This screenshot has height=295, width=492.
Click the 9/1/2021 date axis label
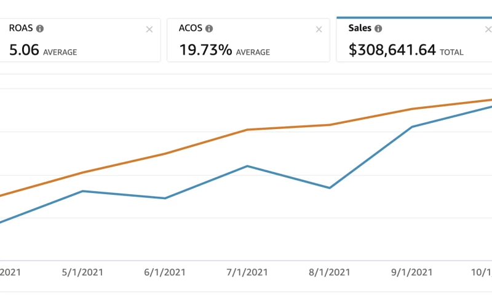click(411, 272)
